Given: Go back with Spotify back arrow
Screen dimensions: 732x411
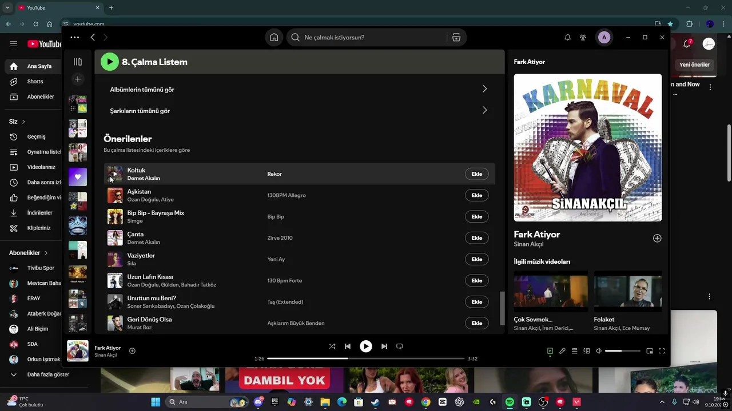Looking at the screenshot, I should point(93,37).
